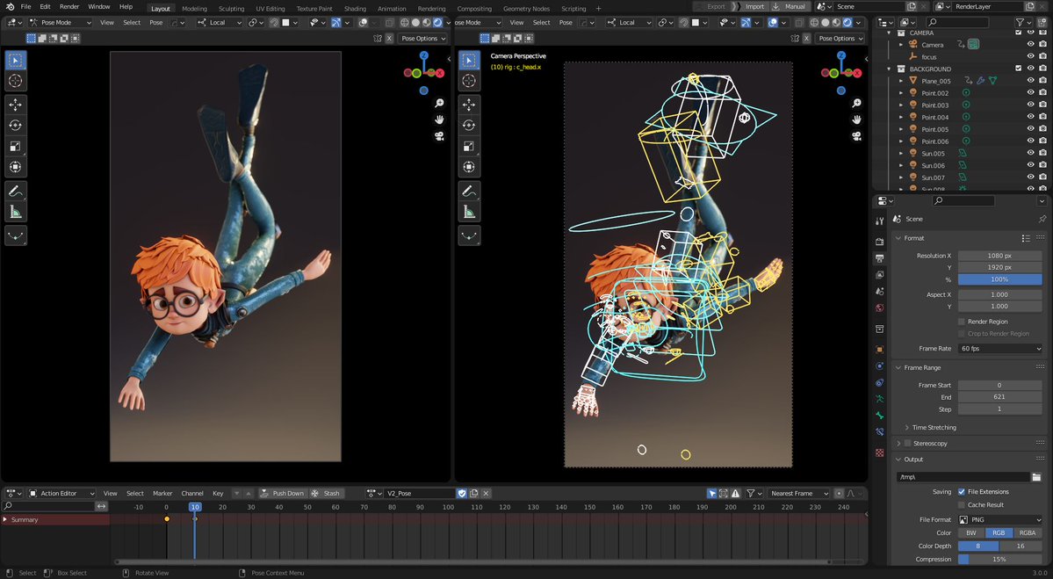Select the Tweak tool in the viewport toolbar
The height and width of the screenshot is (579, 1053).
(15, 60)
